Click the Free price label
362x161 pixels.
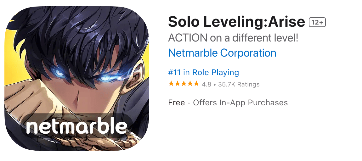click(176, 103)
